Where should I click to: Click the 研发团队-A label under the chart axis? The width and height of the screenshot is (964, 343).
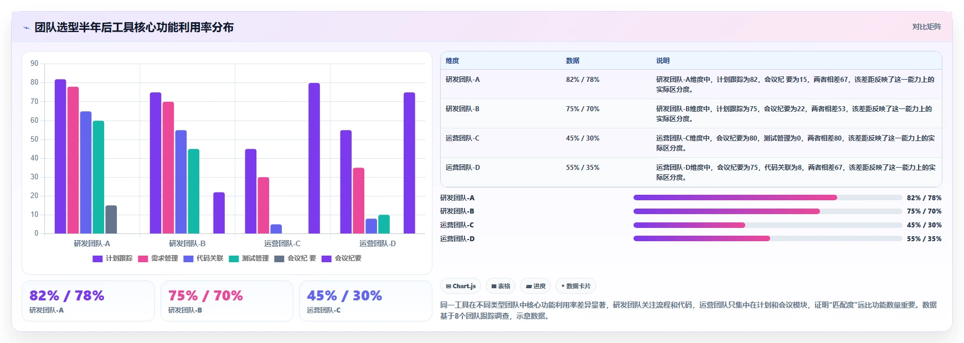[x=92, y=243]
